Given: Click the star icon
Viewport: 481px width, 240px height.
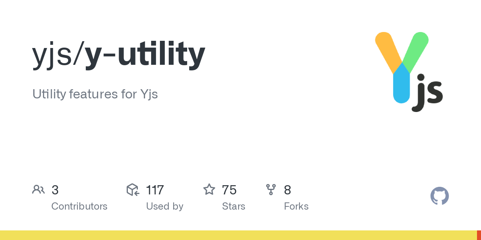Looking at the screenshot, I should point(209,190).
